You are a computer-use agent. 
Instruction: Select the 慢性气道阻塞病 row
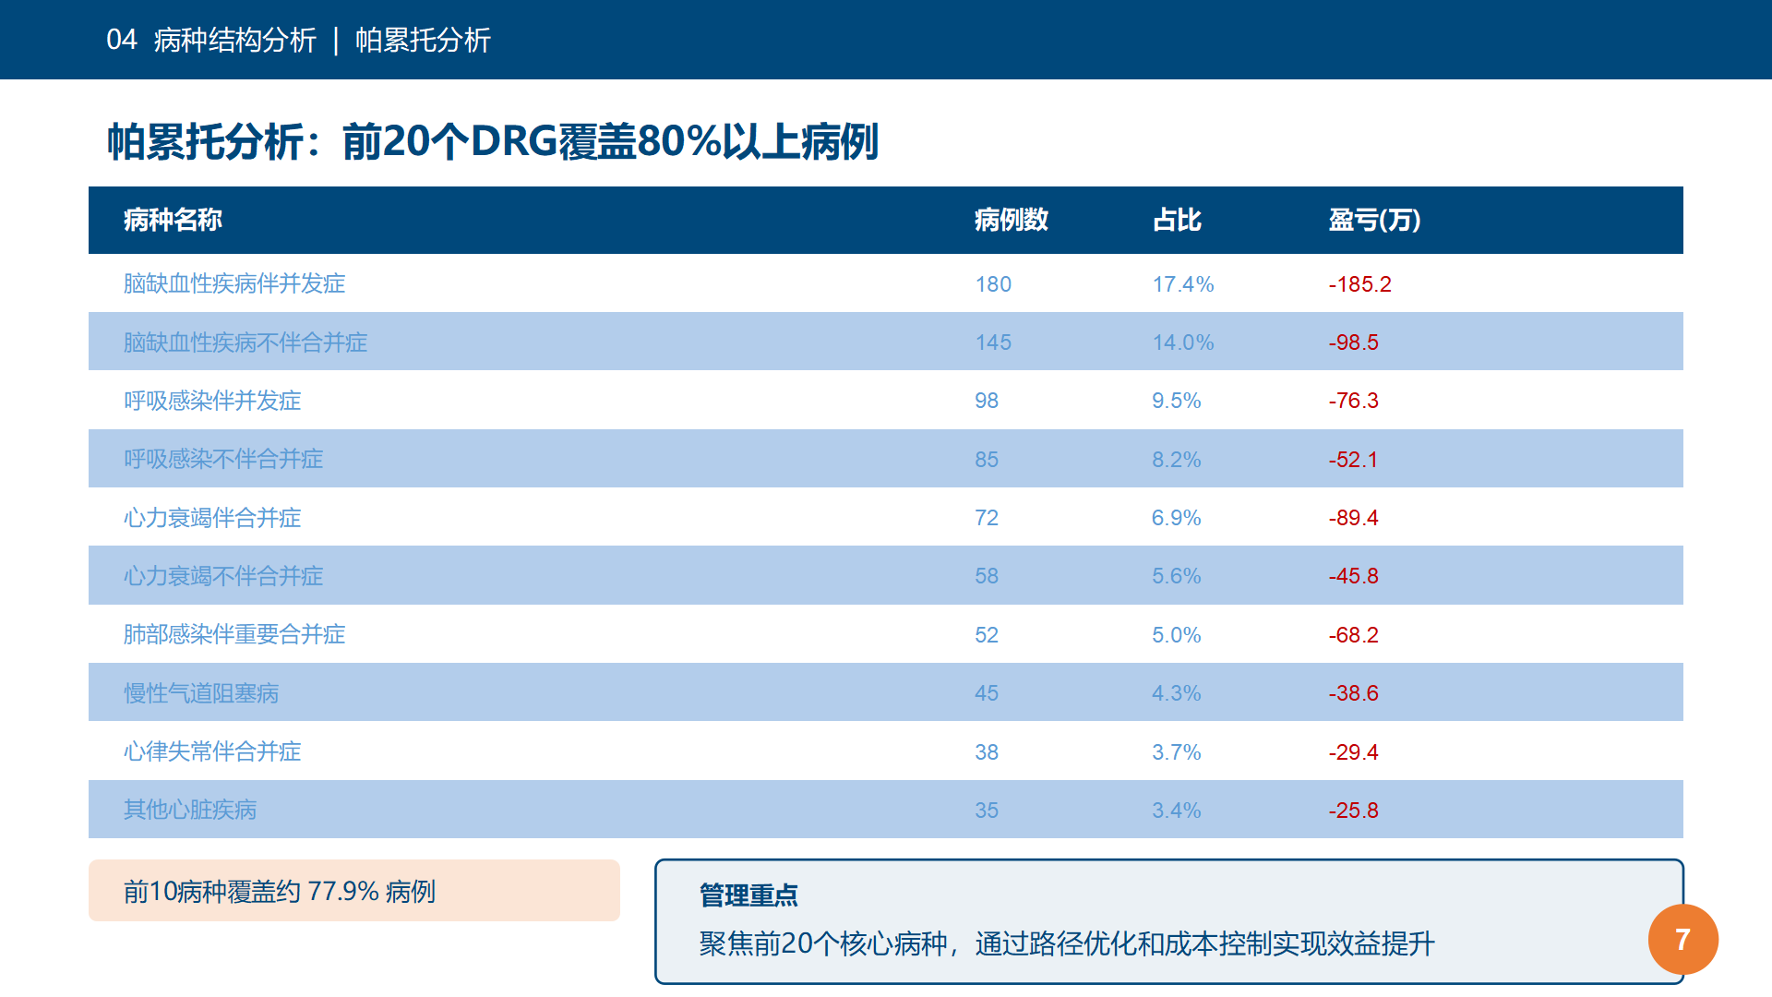click(x=886, y=692)
